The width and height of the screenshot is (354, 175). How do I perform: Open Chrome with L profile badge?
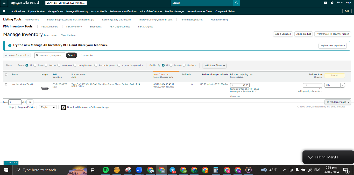pos(194,170)
